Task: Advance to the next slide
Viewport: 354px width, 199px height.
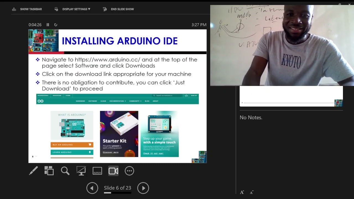Action: (143, 188)
